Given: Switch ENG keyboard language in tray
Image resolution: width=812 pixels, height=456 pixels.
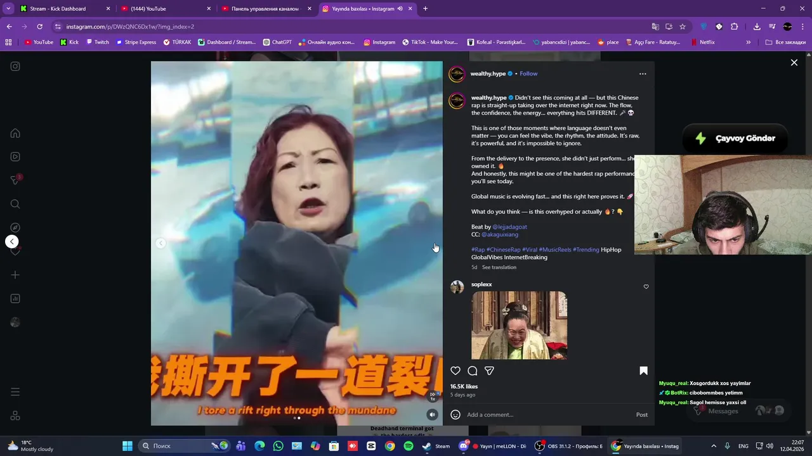Looking at the screenshot, I should coord(743,446).
